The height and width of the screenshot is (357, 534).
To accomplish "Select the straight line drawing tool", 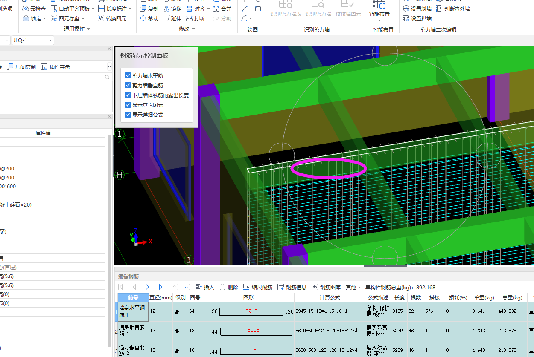I will (245, 9).
